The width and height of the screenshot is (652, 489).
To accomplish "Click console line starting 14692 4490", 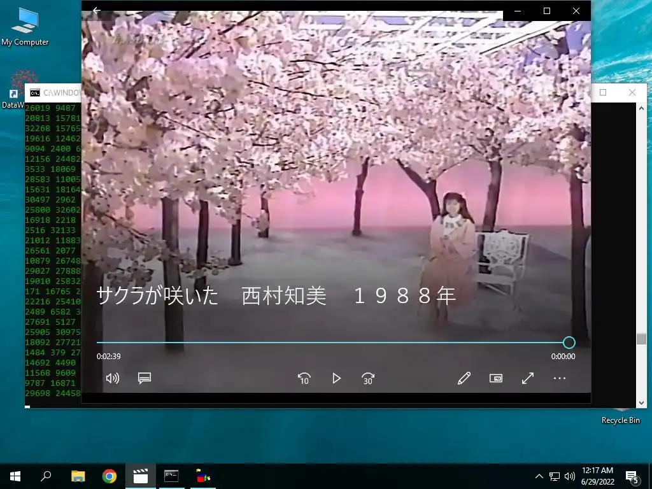I will [50, 362].
